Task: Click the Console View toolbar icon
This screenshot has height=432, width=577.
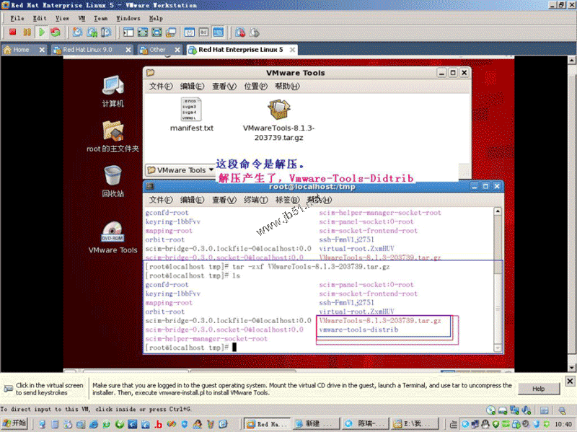Action: [x=219, y=32]
